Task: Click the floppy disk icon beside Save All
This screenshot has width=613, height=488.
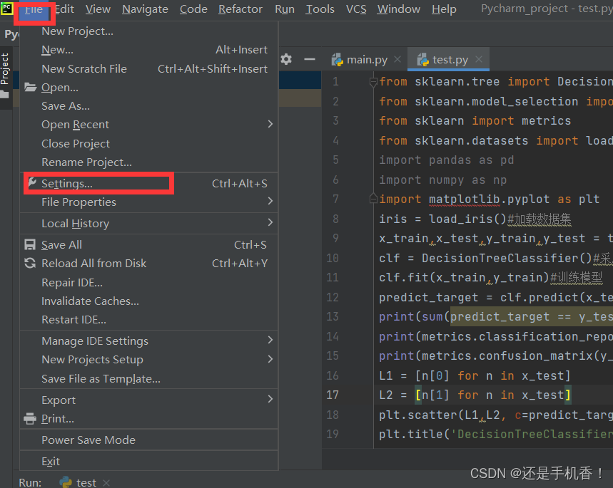Action: click(x=30, y=245)
